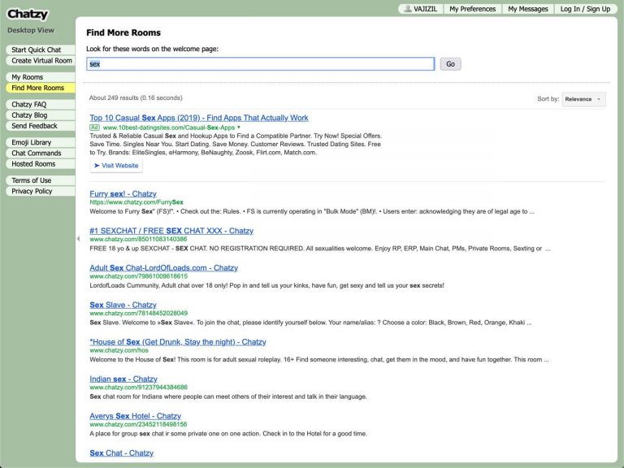Open Chatzy Blog
This screenshot has width=624, height=468.
[41, 115]
